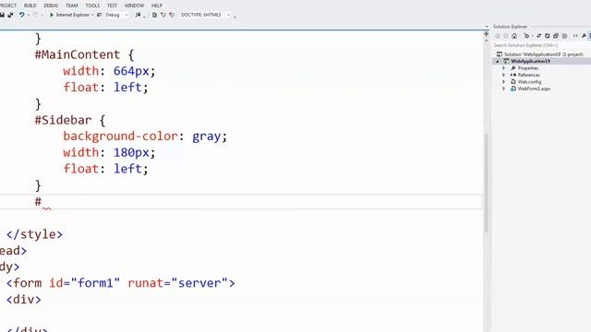Click the Solution Explorer panel title
The image size is (591, 332).
coord(511,27)
